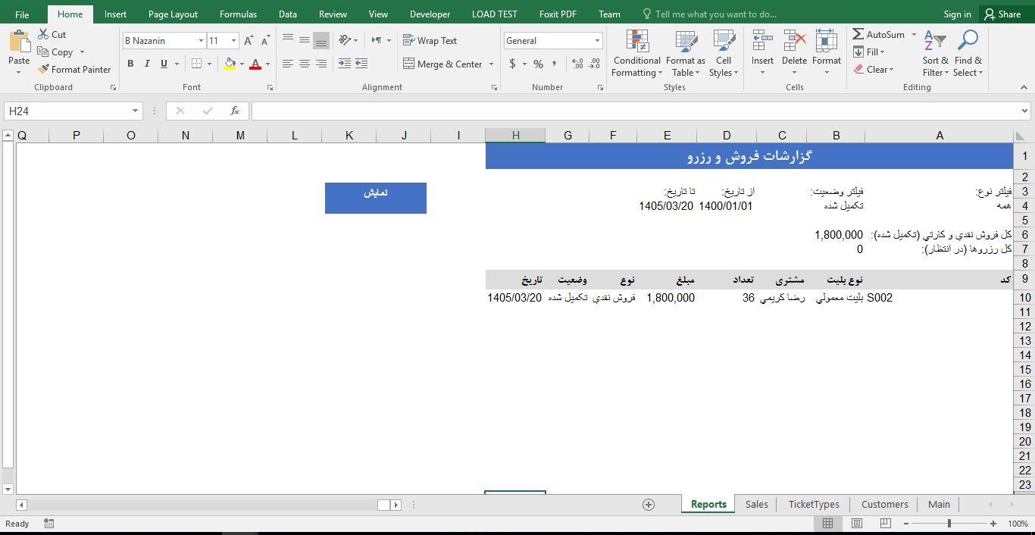The width and height of the screenshot is (1035, 535).
Task: Click the Share button
Action: [1002, 14]
